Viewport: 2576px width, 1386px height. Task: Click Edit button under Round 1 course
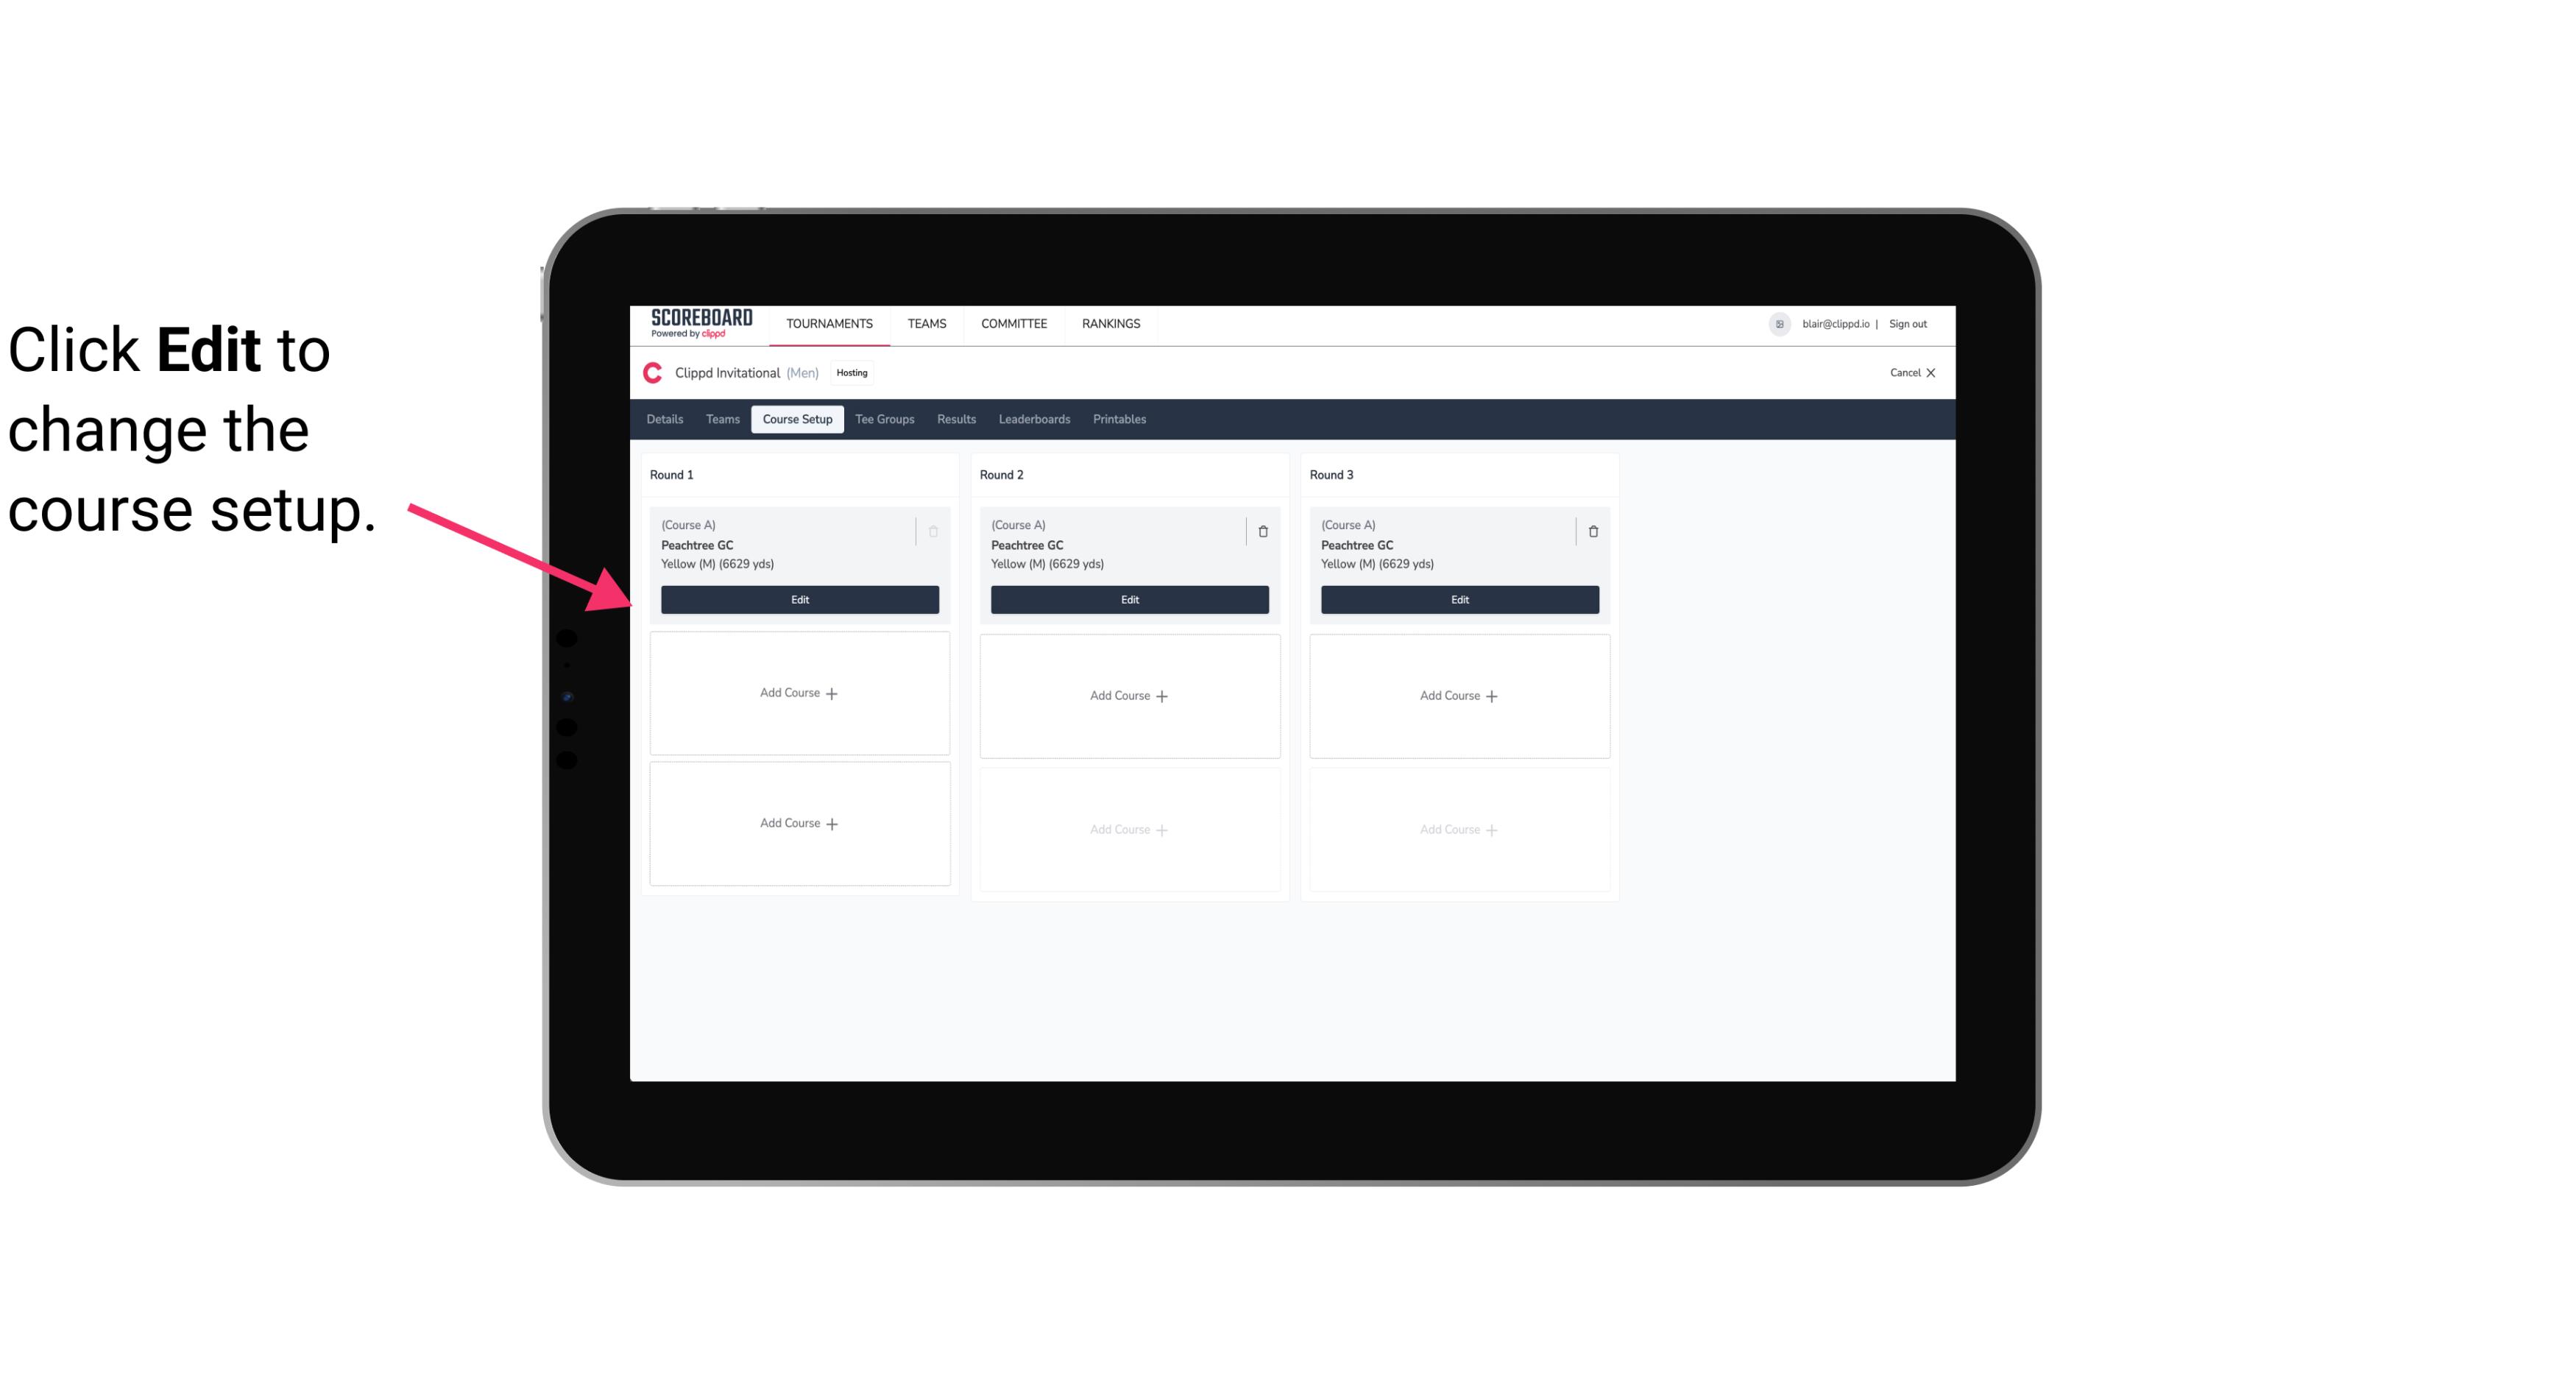(x=799, y=599)
